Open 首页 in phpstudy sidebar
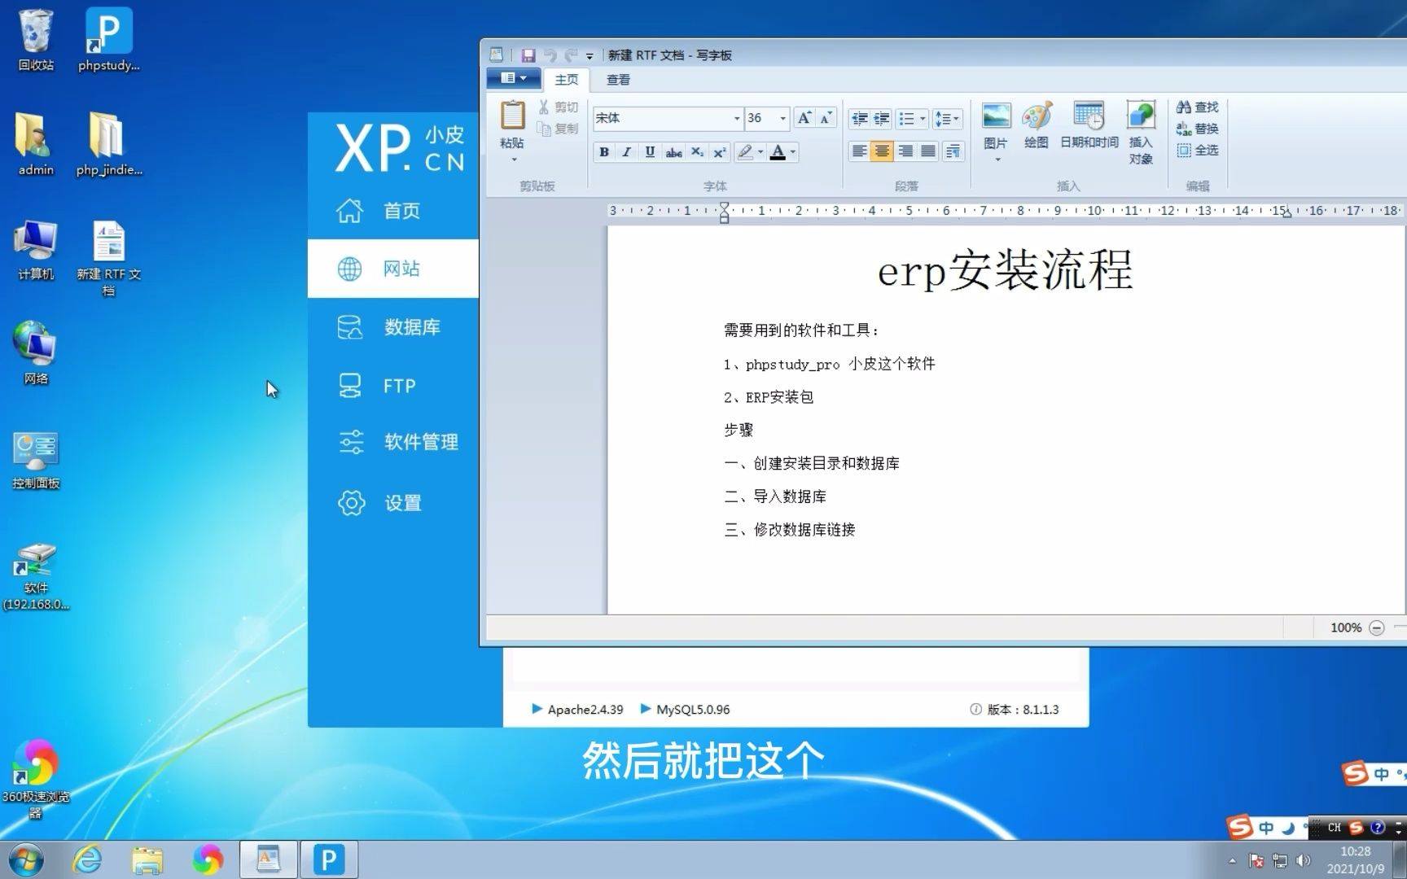This screenshot has height=879, width=1407. pyautogui.click(x=393, y=211)
